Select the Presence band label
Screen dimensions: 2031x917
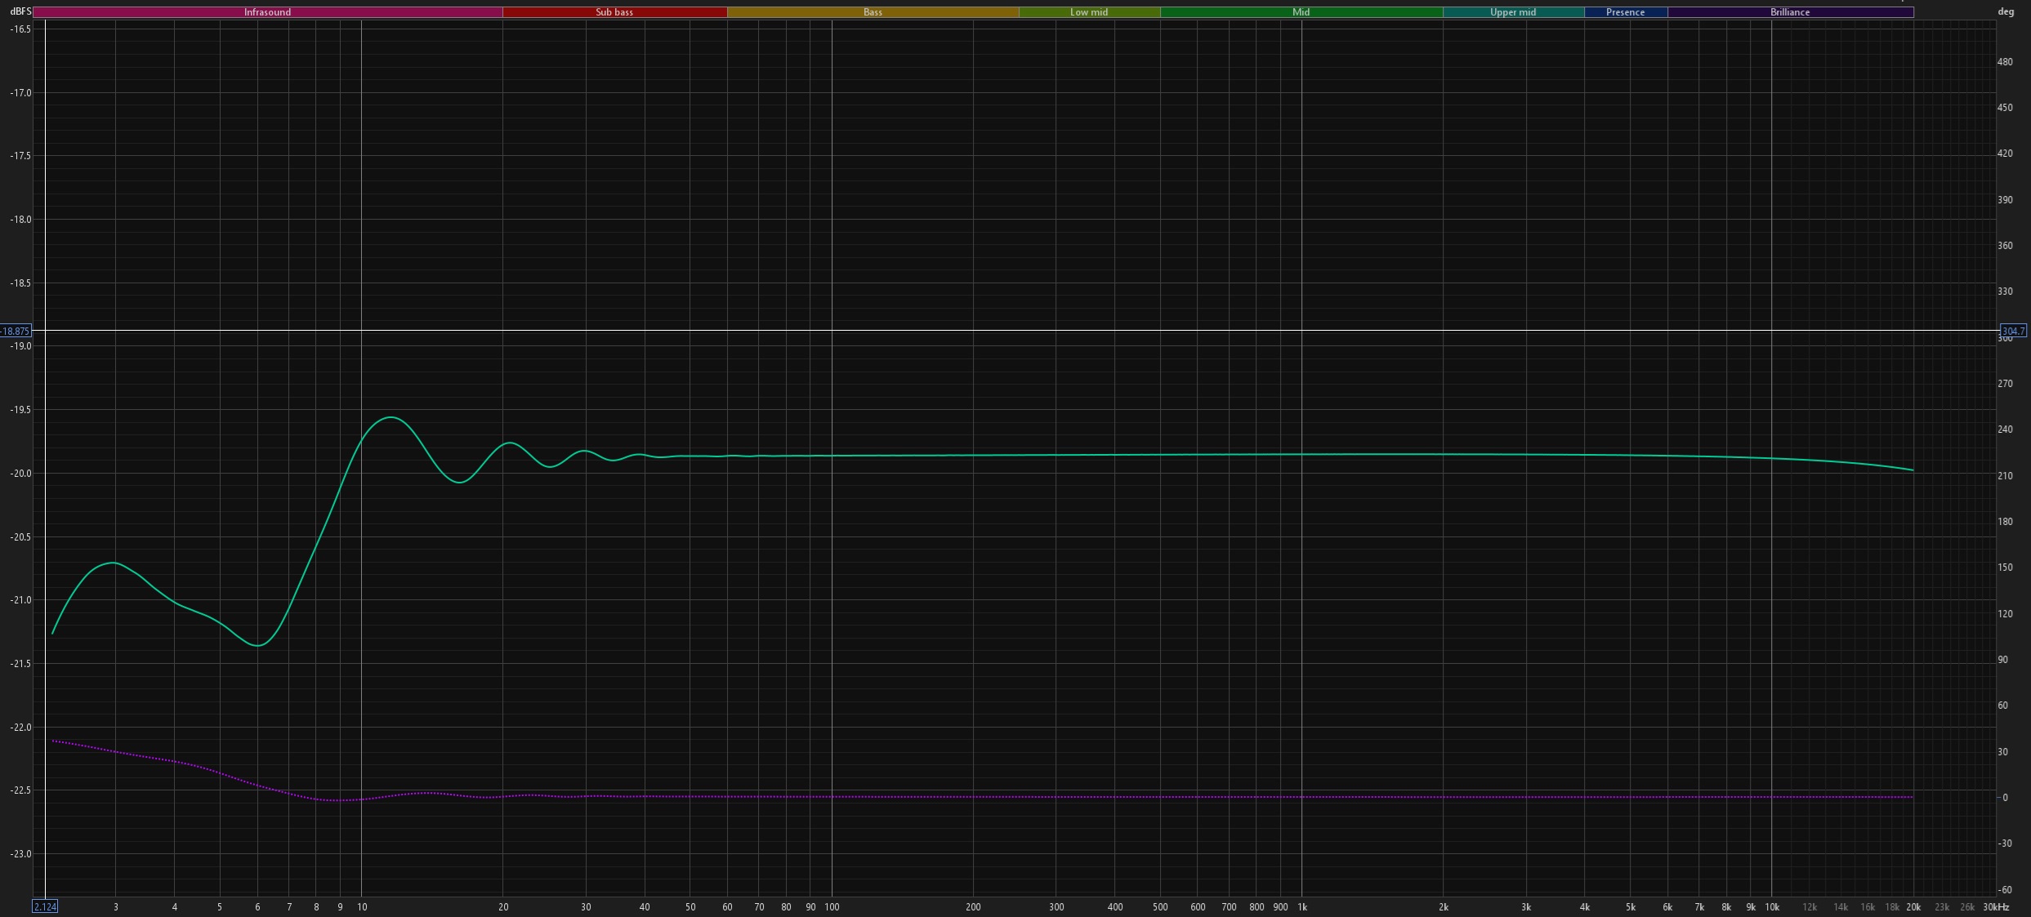[1626, 12]
